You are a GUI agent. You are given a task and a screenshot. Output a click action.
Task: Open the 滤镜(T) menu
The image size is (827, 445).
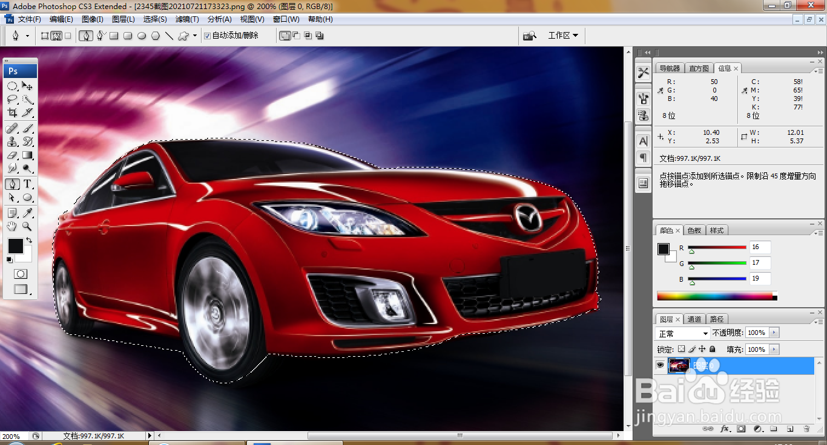[x=187, y=19]
